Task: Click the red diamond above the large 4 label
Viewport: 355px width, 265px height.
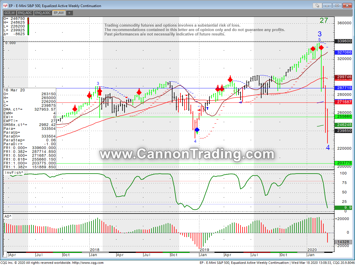Action: click(x=321, y=48)
